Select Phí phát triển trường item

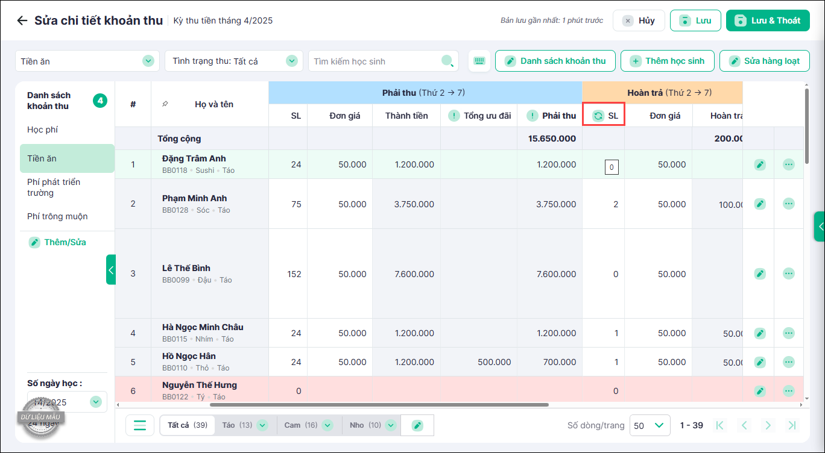(54, 187)
